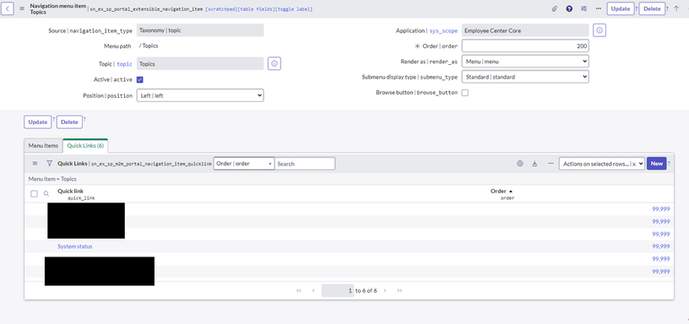Click the Menu item = Topics breadcrumb
The width and height of the screenshot is (689, 324).
[52, 179]
